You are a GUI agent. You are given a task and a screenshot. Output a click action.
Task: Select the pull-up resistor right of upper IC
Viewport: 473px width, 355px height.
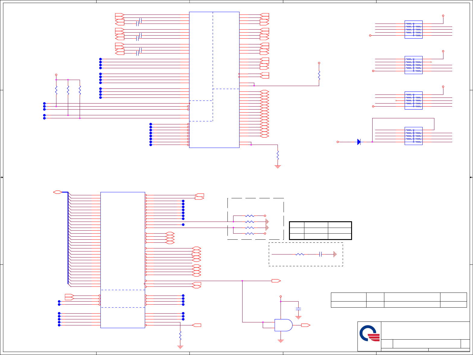click(319, 75)
